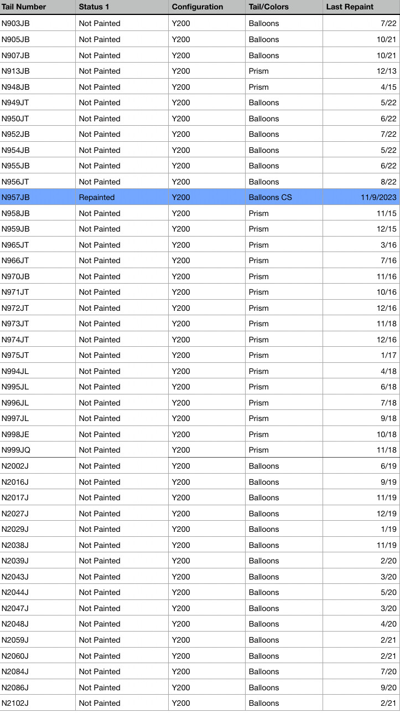The image size is (400, 713).
Task: Select tail number N2002J cell
Action: tap(15, 466)
